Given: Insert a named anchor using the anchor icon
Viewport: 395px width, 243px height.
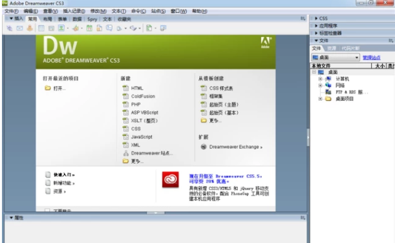Looking at the screenshot, I should coord(30,28).
